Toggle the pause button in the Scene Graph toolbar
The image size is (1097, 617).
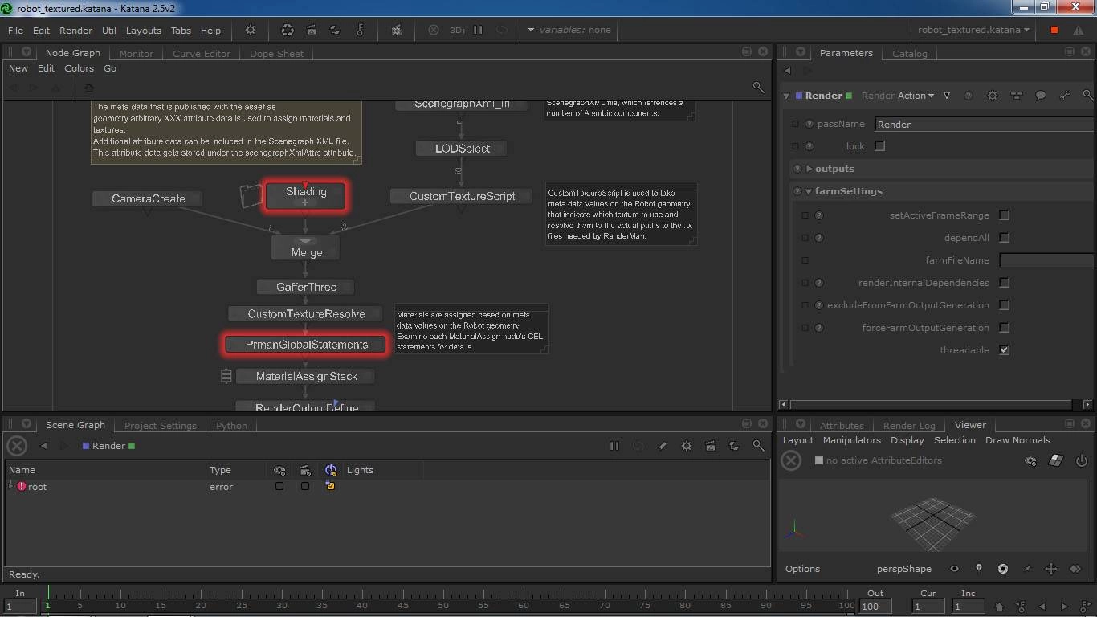[614, 446]
